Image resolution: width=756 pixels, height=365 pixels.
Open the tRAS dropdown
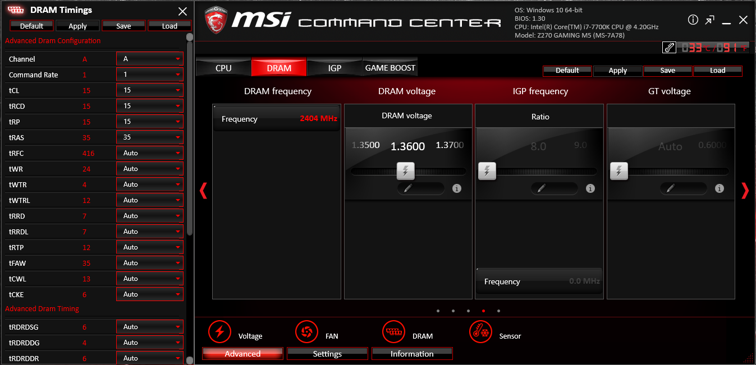pos(150,137)
